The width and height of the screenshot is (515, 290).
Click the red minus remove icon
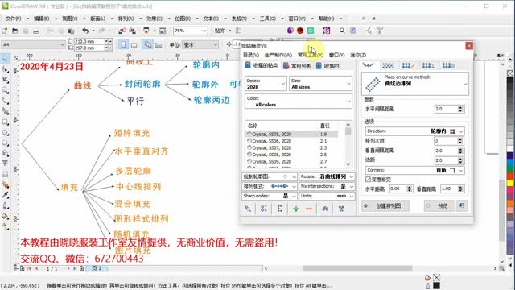pos(309,209)
